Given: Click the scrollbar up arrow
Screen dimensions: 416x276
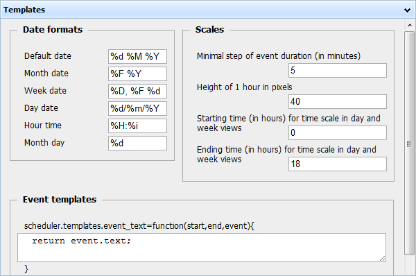Looking at the screenshot, I should click(x=410, y=25).
